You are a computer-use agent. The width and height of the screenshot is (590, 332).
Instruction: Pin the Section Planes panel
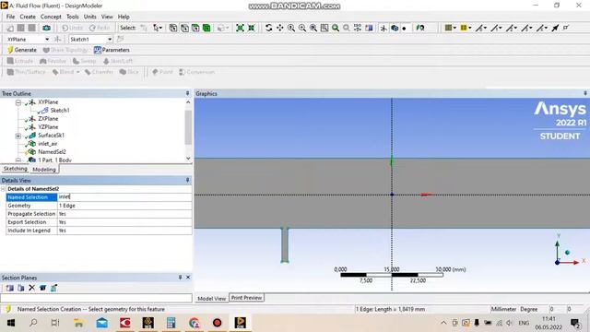point(181,278)
